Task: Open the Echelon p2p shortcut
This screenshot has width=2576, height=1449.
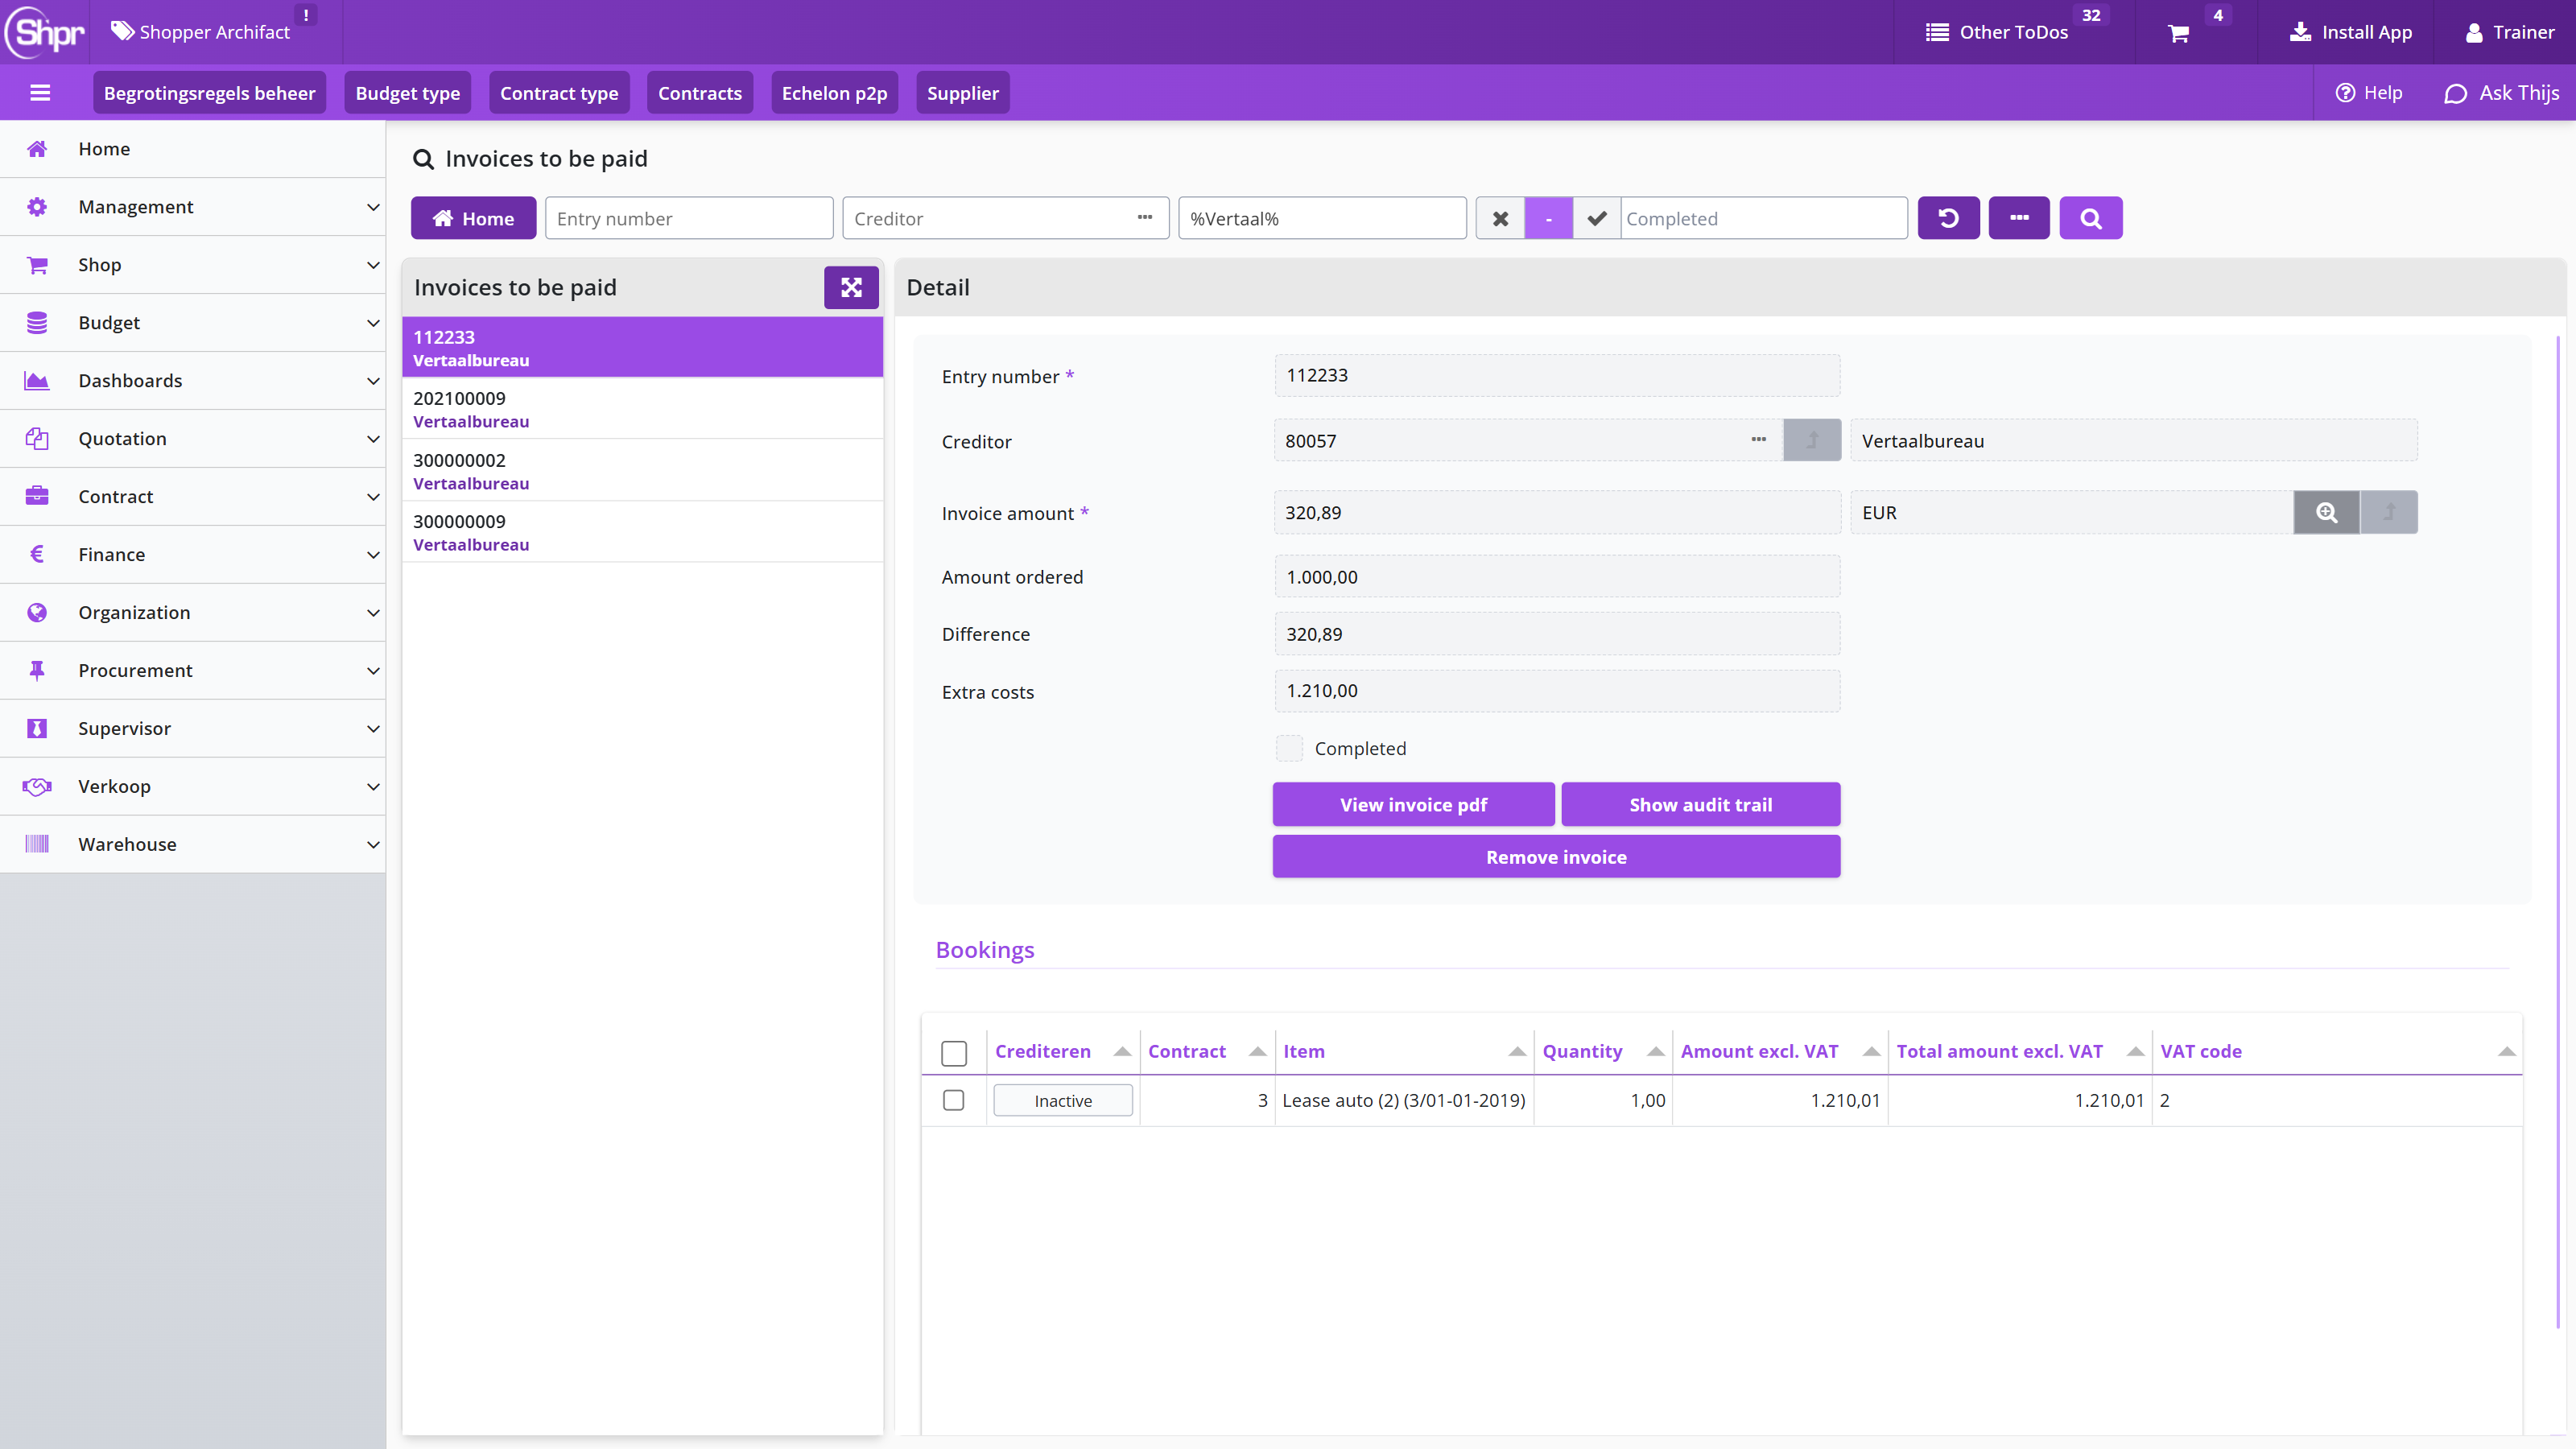Action: [834, 93]
